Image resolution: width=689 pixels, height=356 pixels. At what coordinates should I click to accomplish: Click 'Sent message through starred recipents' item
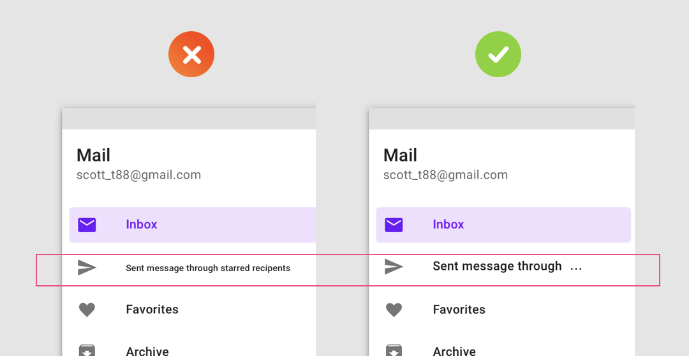click(x=208, y=268)
